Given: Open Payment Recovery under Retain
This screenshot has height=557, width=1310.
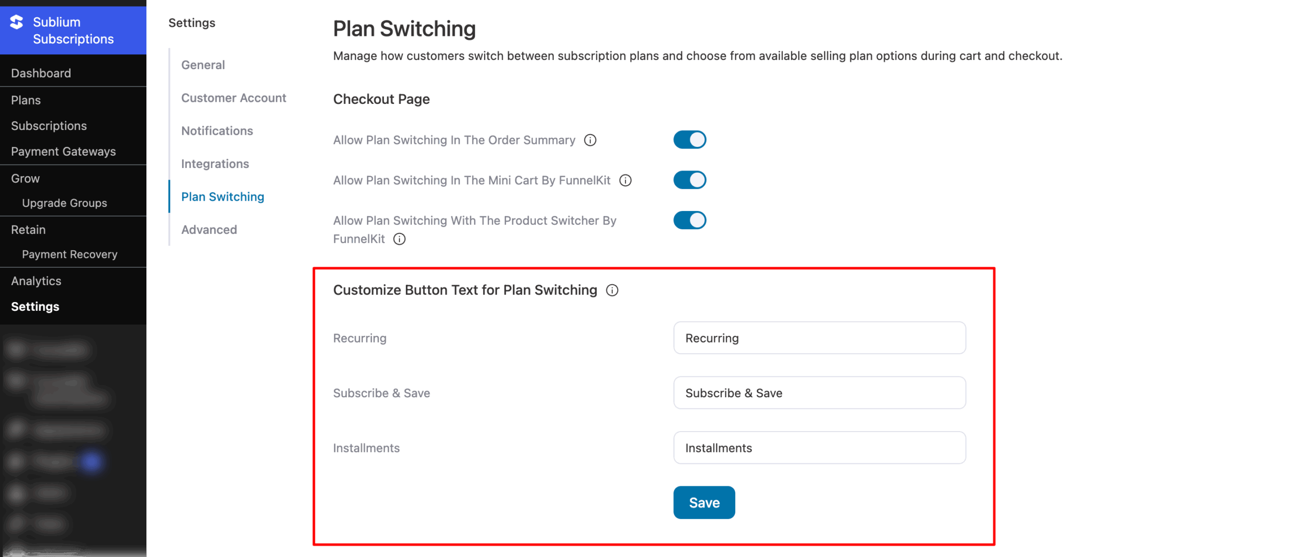Looking at the screenshot, I should coord(70,254).
